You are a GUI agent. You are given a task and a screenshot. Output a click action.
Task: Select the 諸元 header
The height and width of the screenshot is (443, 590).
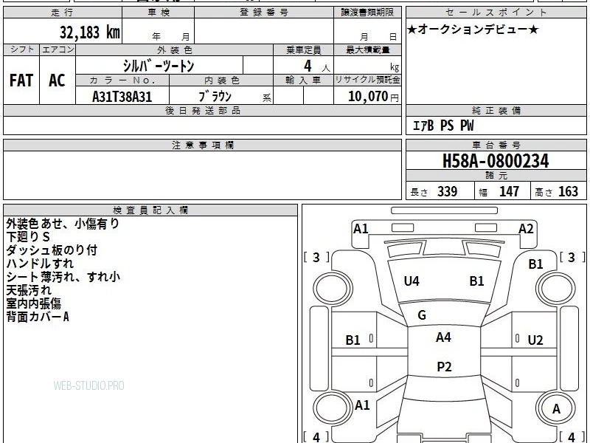(496, 176)
